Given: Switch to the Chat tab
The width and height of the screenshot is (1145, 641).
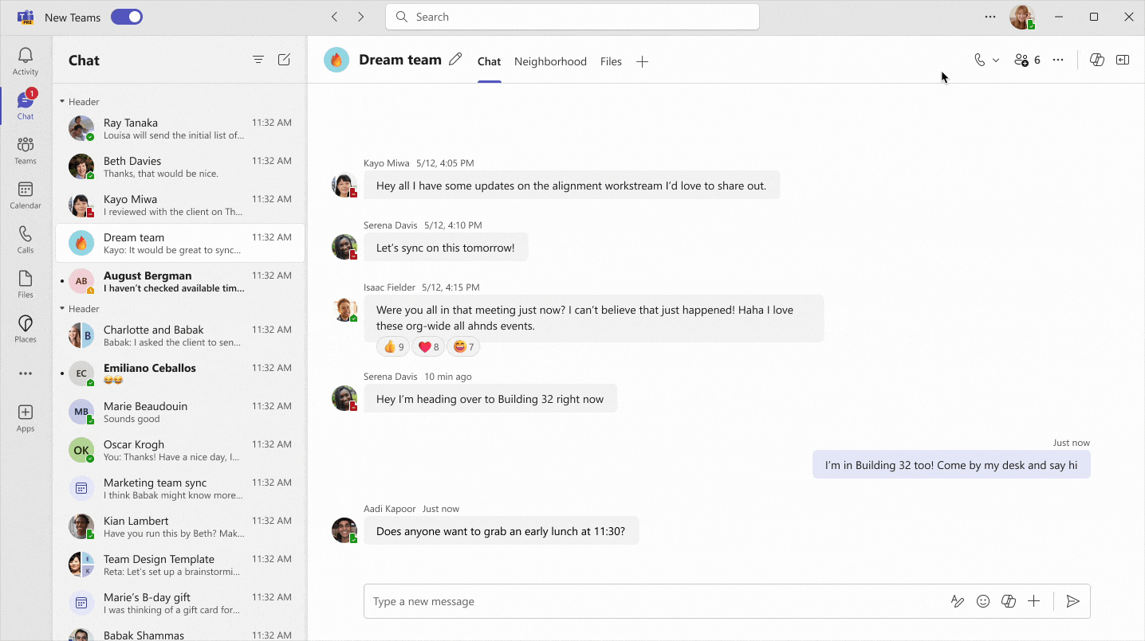Looking at the screenshot, I should tap(489, 61).
